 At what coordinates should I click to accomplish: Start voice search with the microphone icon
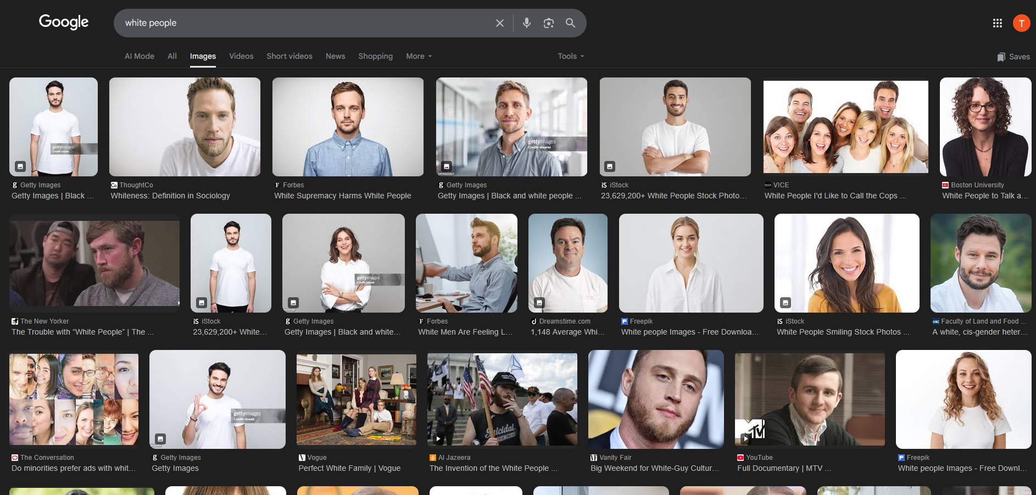527,23
